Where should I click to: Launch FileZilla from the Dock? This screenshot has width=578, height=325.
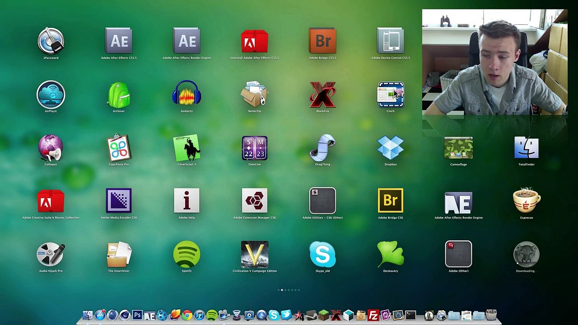(373, 315)
